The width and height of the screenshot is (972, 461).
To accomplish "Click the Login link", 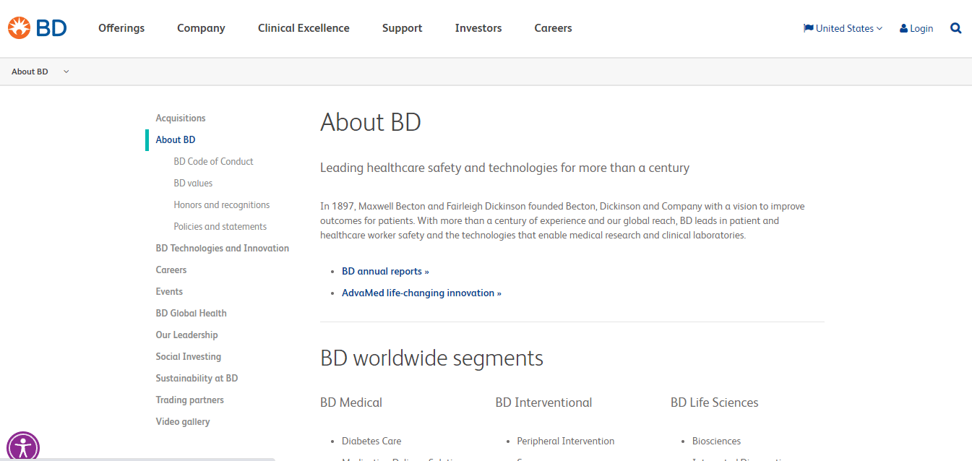I will coord(921,29).
